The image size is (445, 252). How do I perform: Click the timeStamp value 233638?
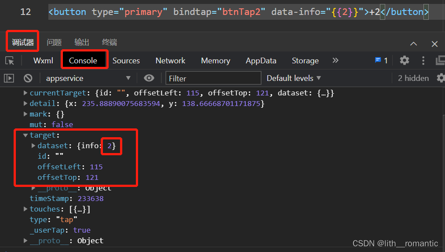pos(91,198)
